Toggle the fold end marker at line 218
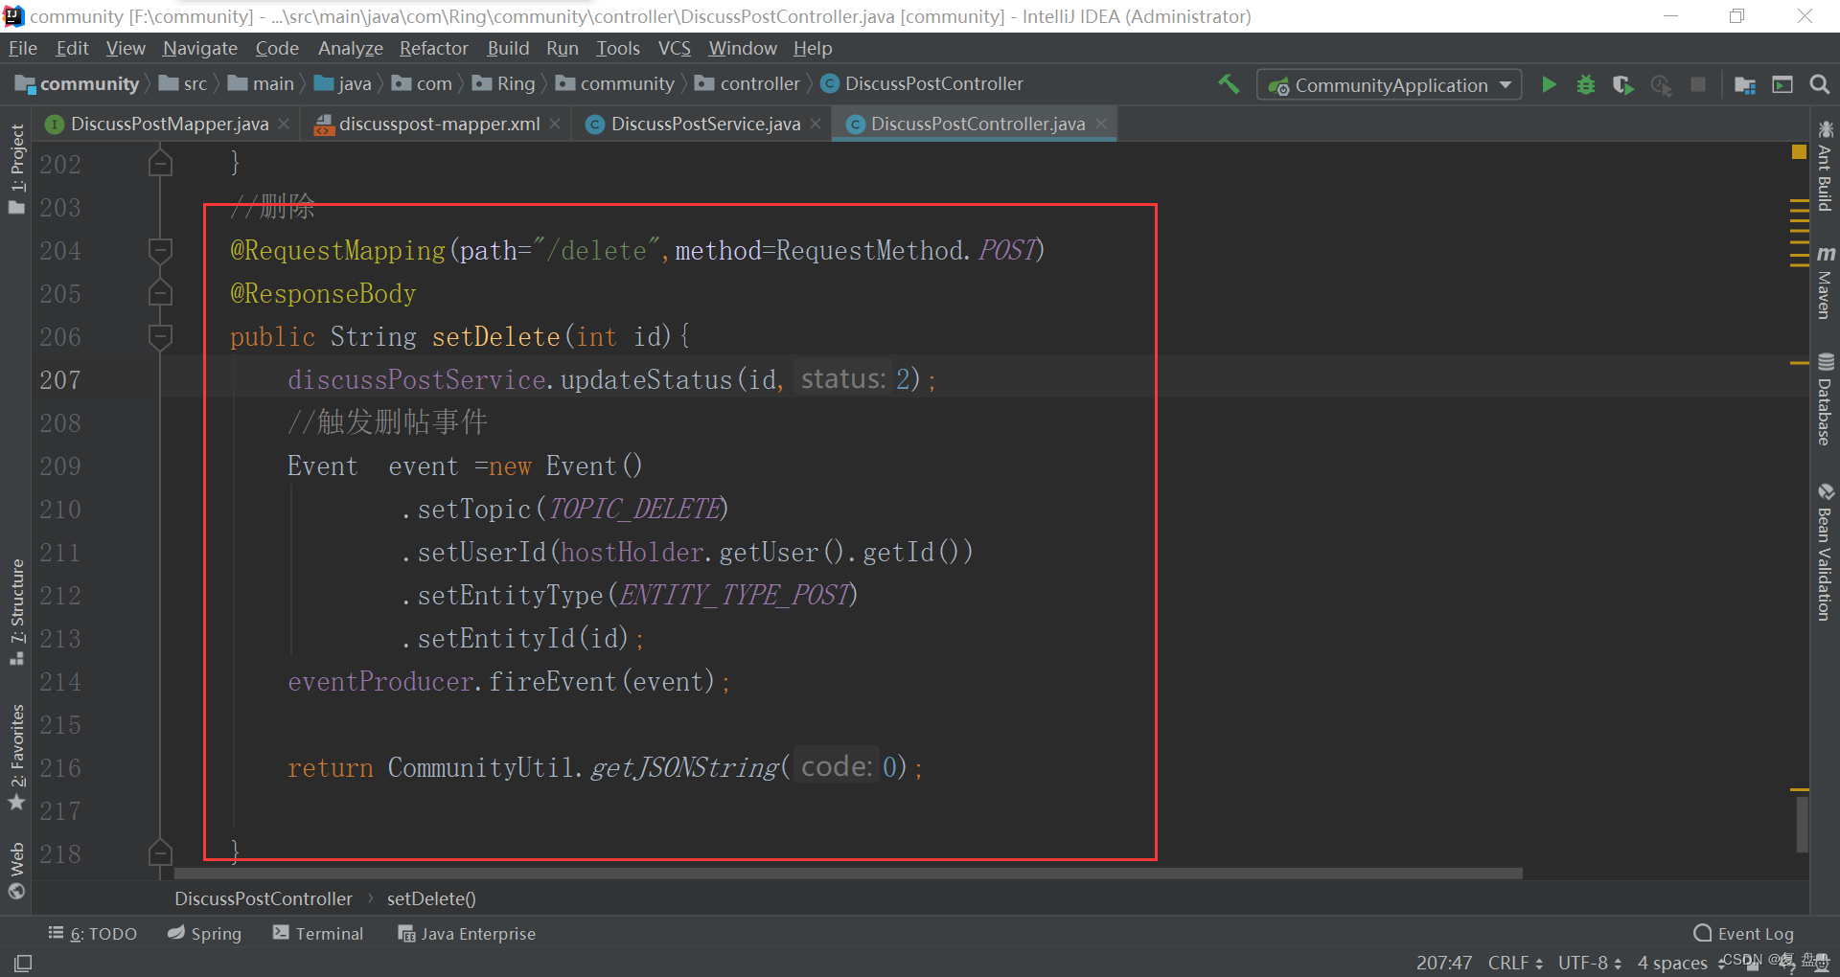The width and height of the screenshot is (1840, 977). [160, 852]
